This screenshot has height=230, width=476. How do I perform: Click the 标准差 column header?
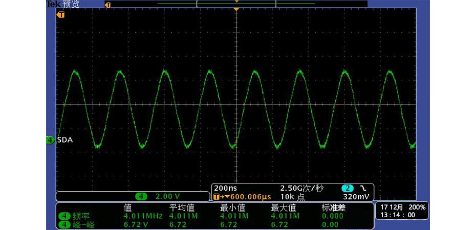pos(333,208)
